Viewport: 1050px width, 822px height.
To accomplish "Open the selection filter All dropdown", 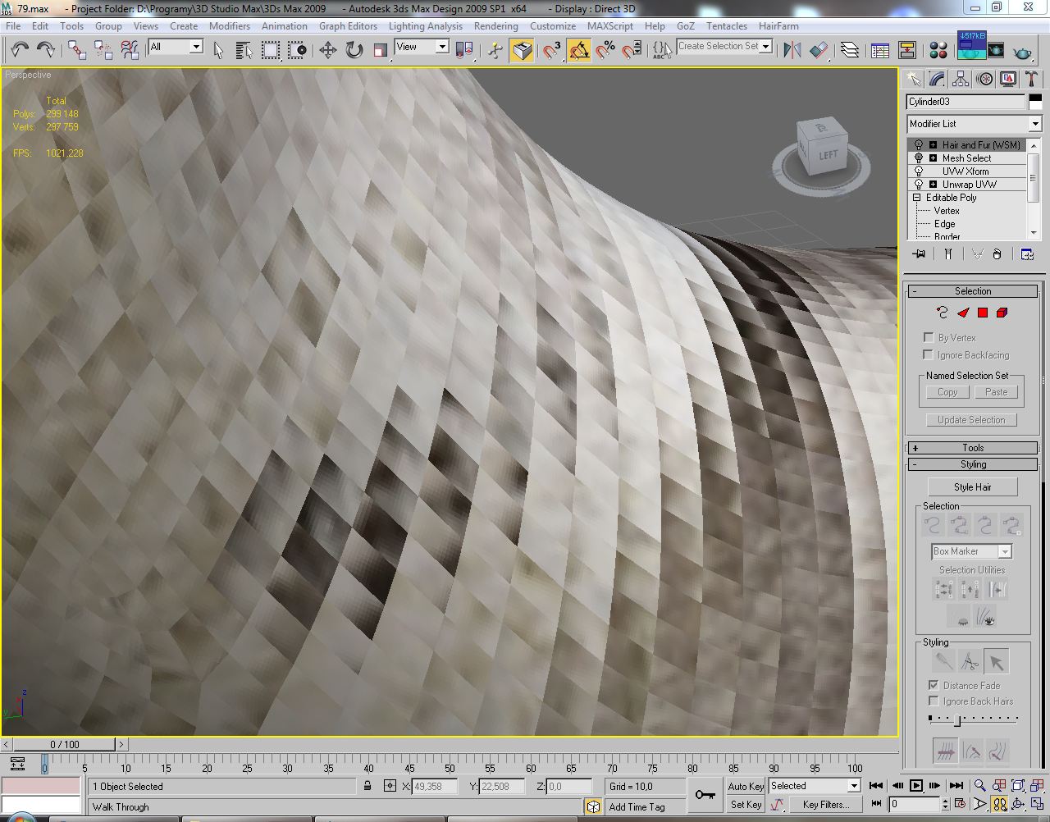I will 176,47.
